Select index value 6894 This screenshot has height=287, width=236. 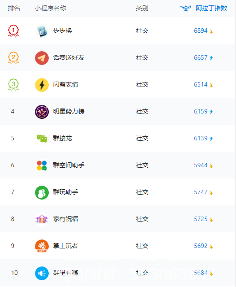pos(201,31)
